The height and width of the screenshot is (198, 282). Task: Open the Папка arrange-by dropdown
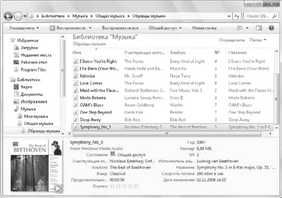point(258,40)
